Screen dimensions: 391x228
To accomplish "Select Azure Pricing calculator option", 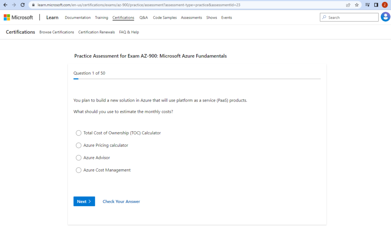I will 102,145.
